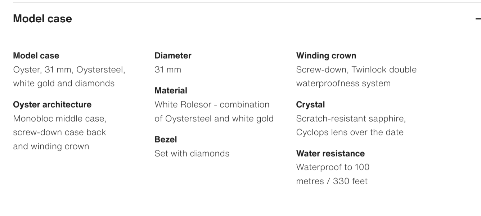This screenshot has width=481, height=216.
Task: Select the Diameter label
Action: pyautogui.click(x=173, y=55)
